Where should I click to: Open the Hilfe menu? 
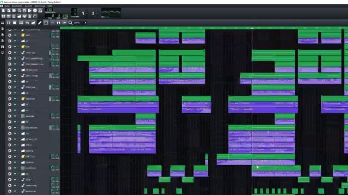pyautogui.click(x=50, y=6)
